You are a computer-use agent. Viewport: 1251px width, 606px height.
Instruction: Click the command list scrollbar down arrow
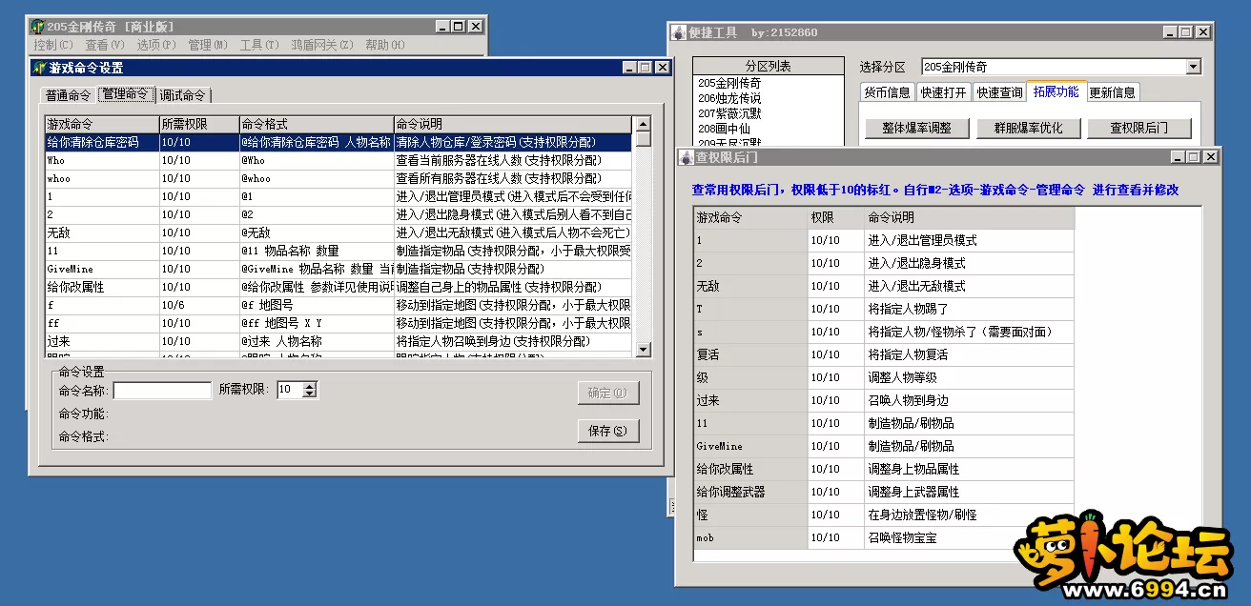coord(644,351)
